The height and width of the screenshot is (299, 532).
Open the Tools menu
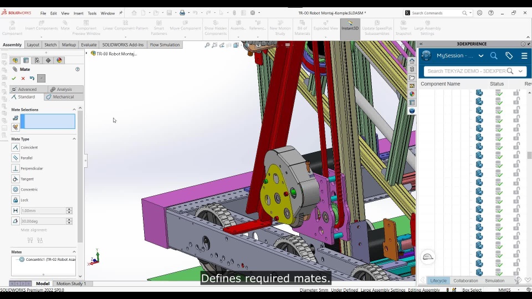(x=92, y=13)
